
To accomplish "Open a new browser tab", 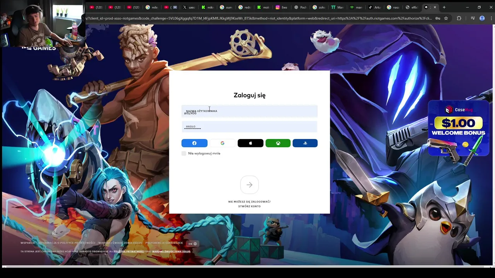I will click(x=444, y=7).
